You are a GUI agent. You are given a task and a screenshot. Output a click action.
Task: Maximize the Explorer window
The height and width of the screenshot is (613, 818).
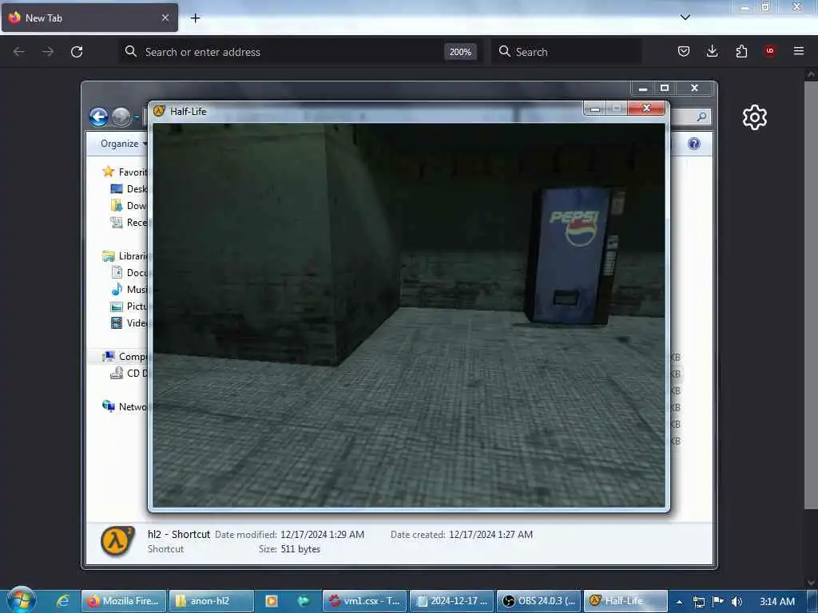pos(665,88)
